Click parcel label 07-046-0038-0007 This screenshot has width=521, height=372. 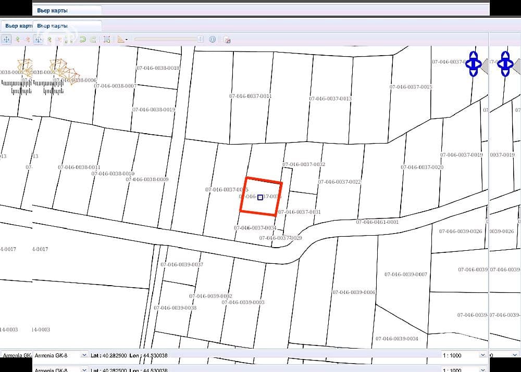click(x=115, y=86)
